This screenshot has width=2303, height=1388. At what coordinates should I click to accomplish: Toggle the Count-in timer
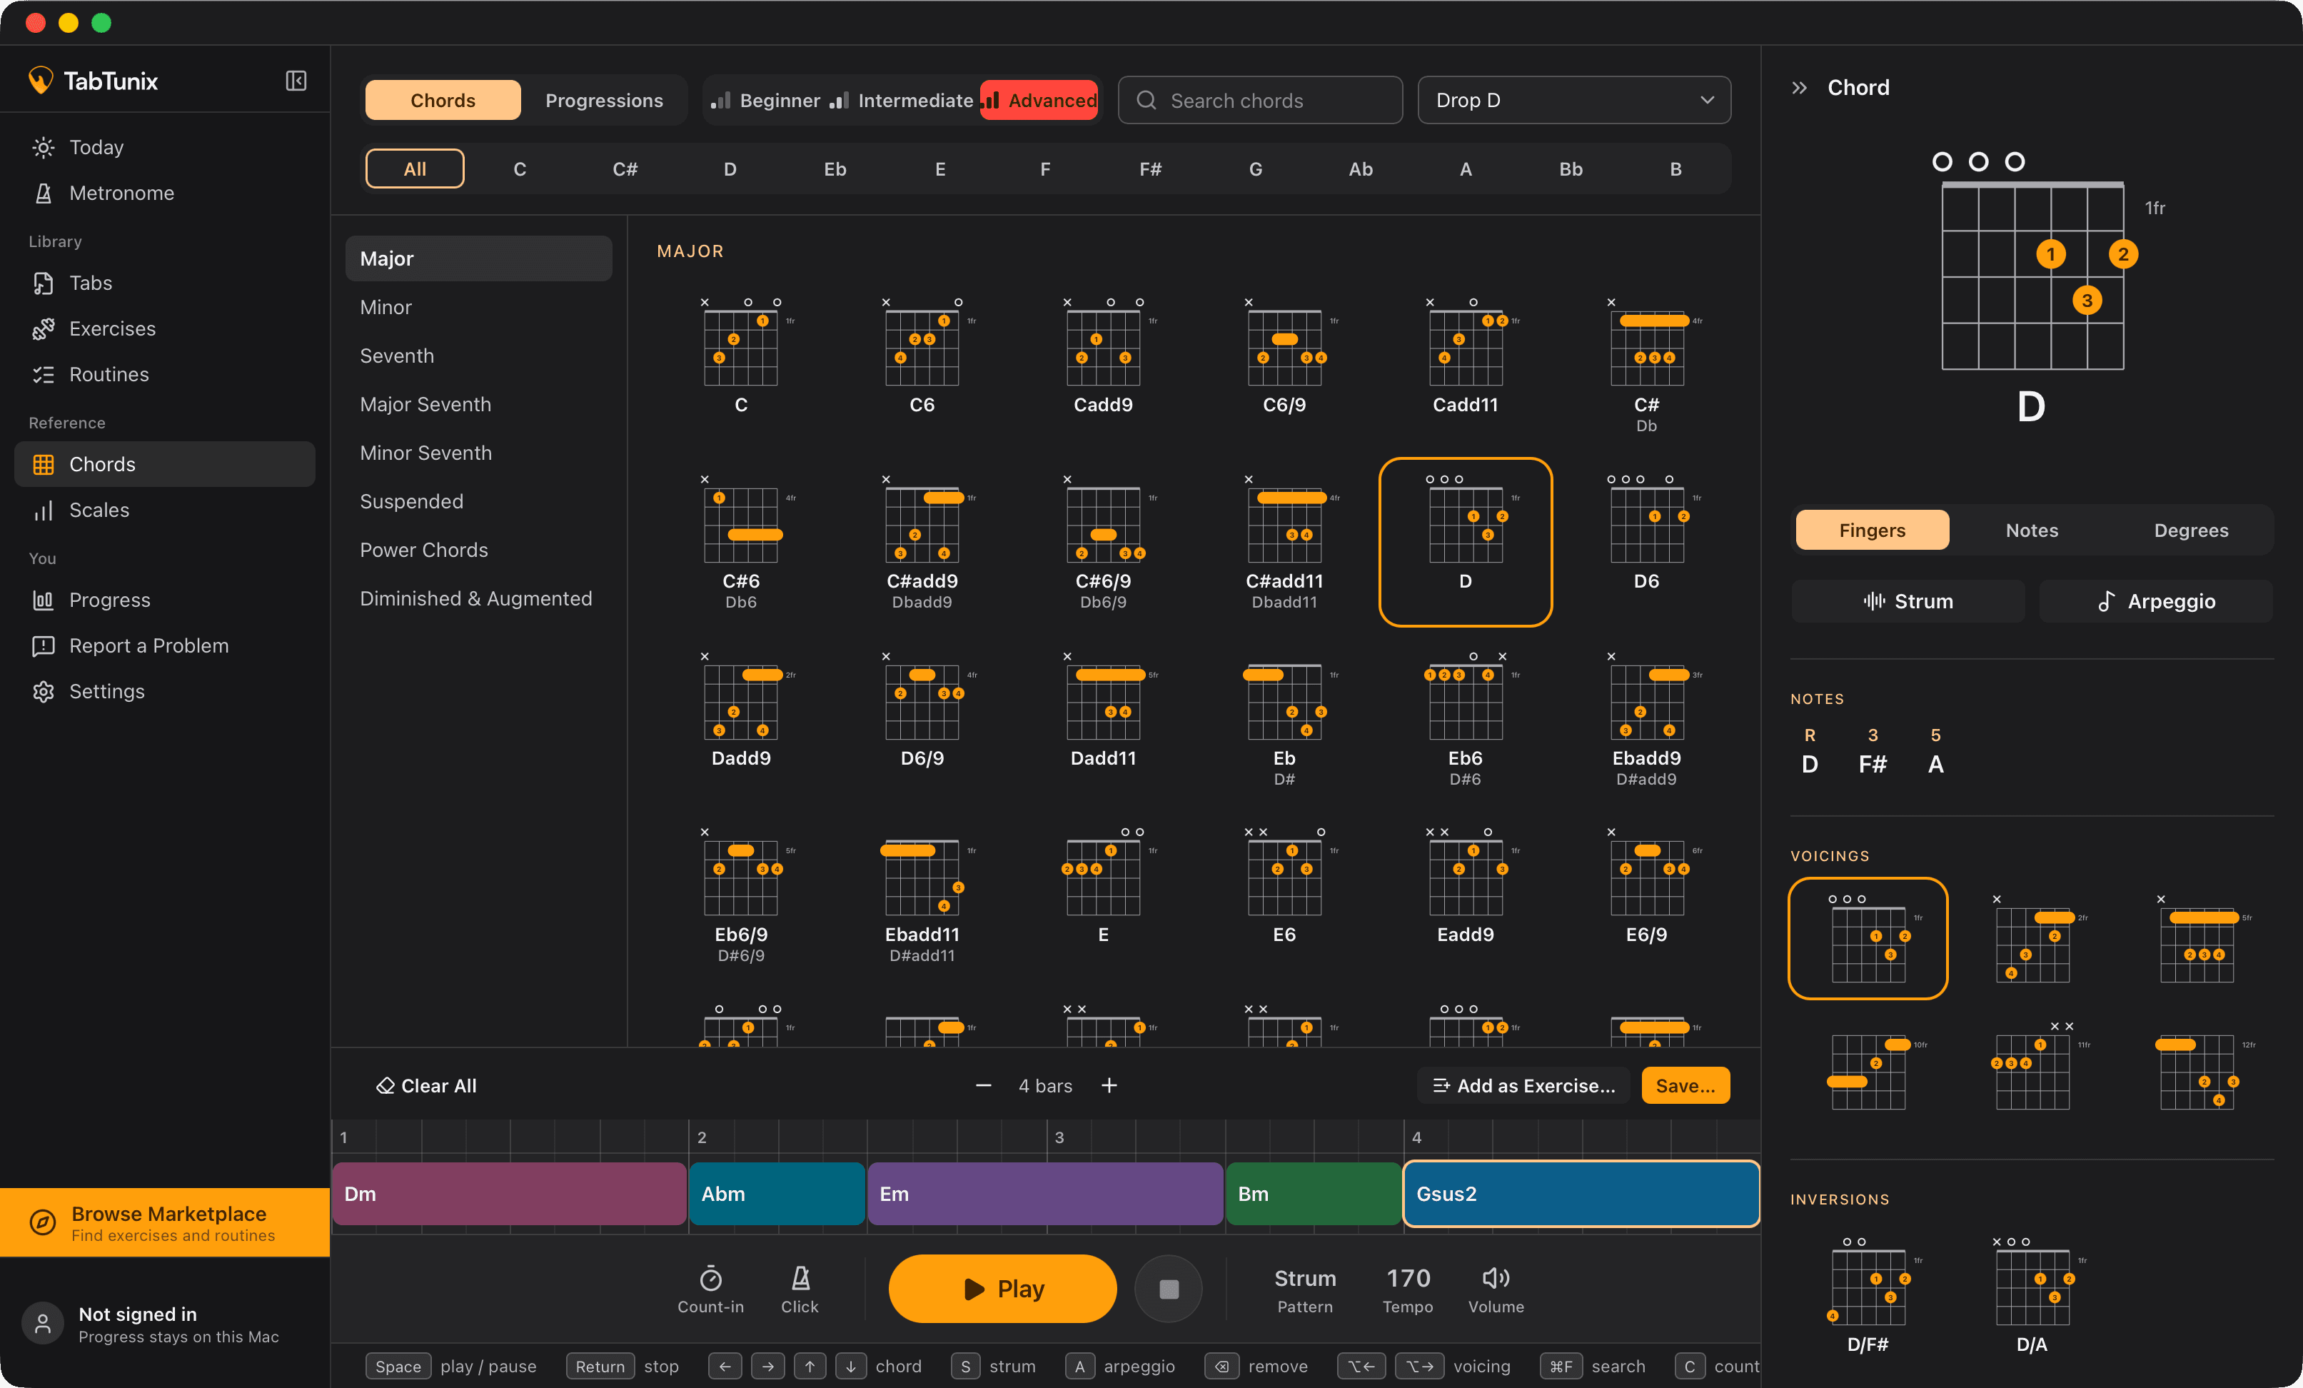(710, 1289)
